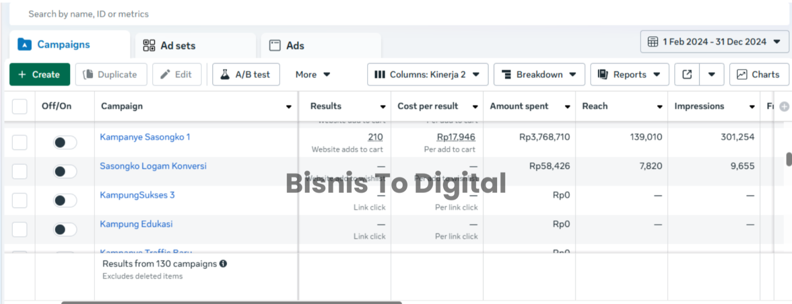This screenshot has width=792, height=304.
Task: Open the date range 1 Feb 2024 selector
Action: coord(714,42)
